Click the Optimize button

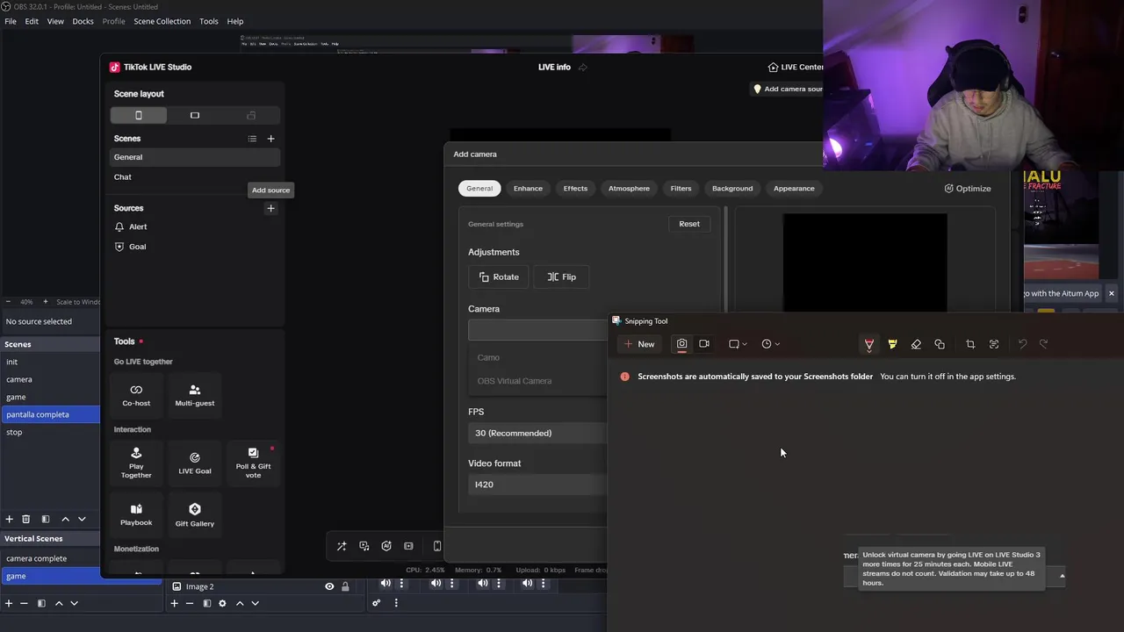(968, 188)
